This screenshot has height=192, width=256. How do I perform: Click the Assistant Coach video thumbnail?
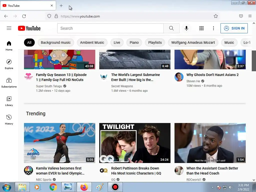210,143
